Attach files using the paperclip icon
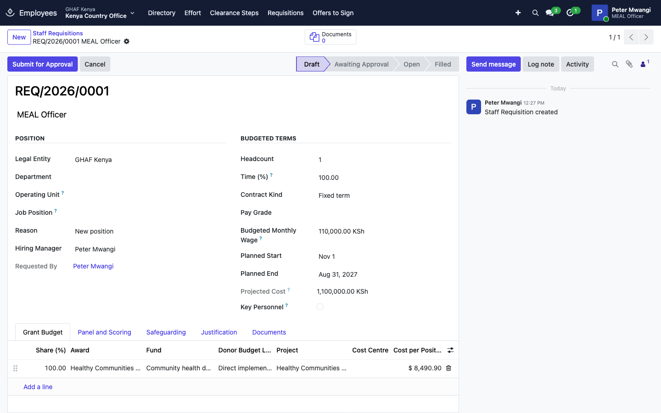Viewport: 661px width, 413px height. tap(629, 64)
